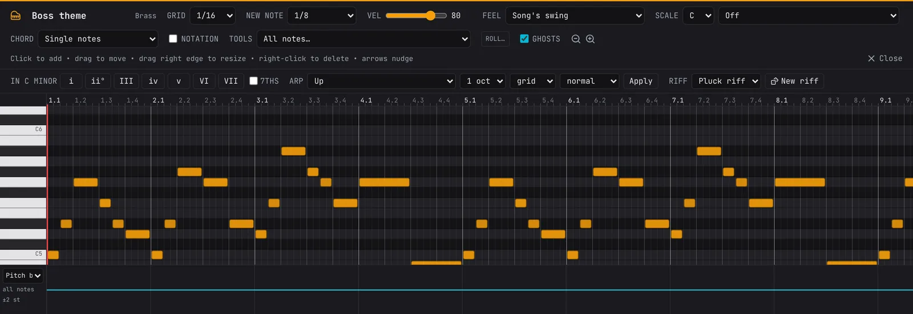The image size is (913, 314).
Task: Insert the iv chord button
Action: tap(153, 81)
